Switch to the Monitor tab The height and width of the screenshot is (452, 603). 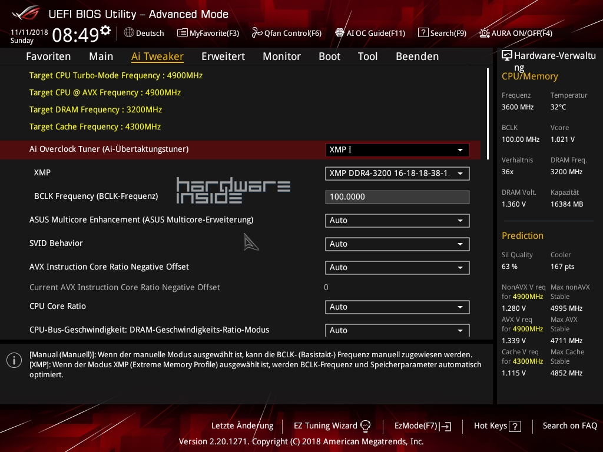(281, 56)
